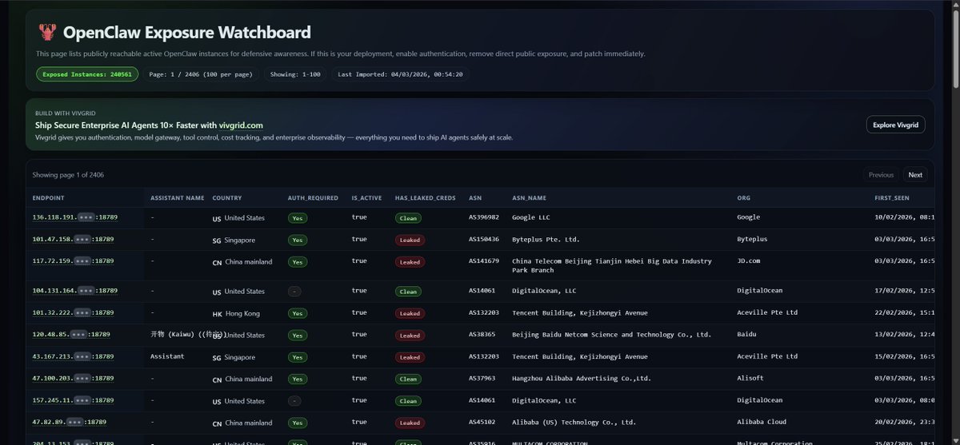Click the Leaked badge in Alibaba Cloud row
The width and height of the screenshot is (960, 445).
[410, 423]
